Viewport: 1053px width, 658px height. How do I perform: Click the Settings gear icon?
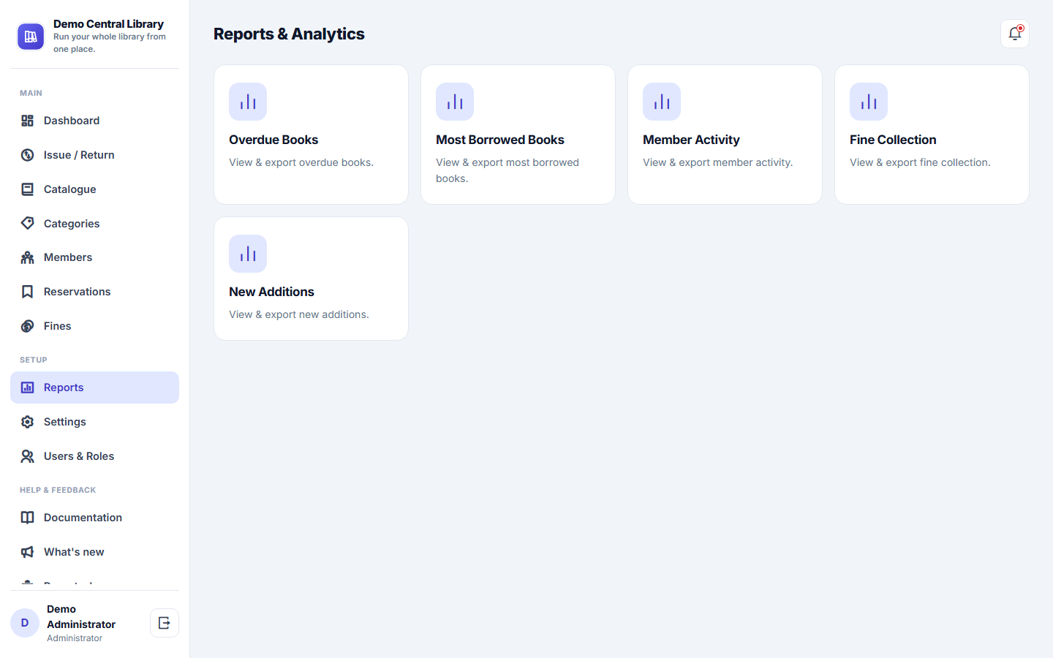(x=27, y=422)
